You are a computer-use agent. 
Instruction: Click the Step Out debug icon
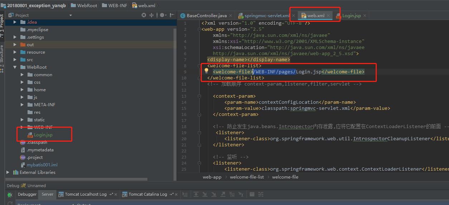(223, 194)
